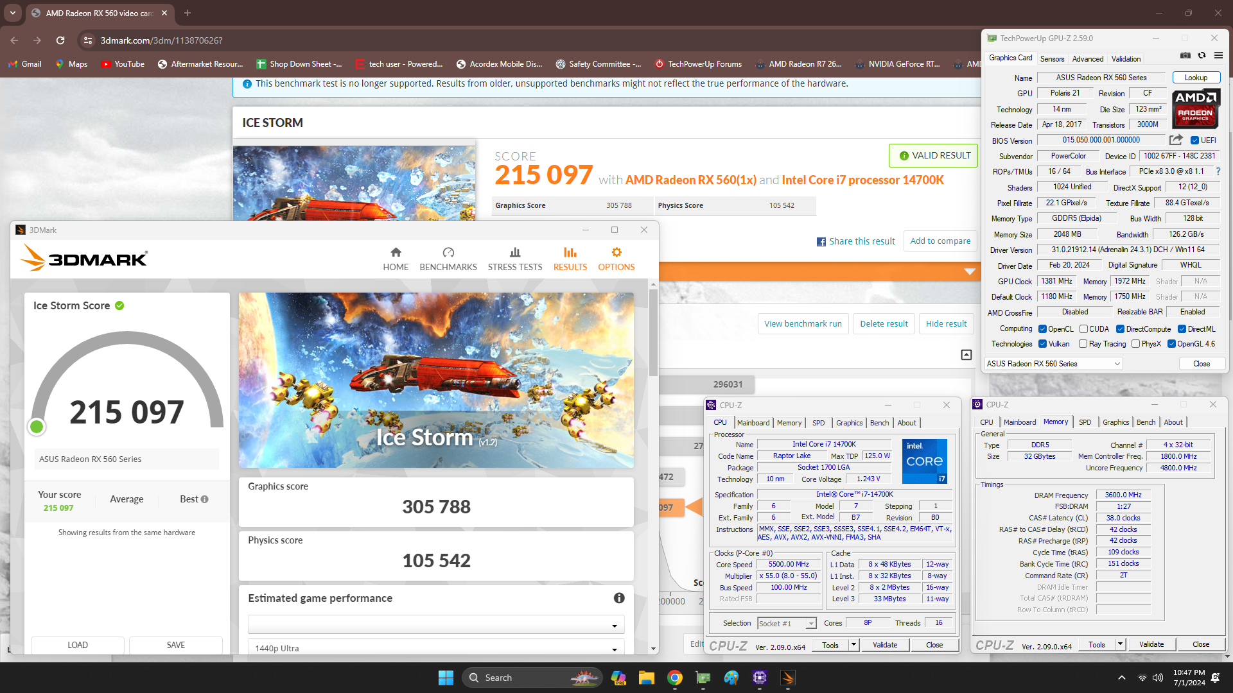Open the Bench tab in left CPU-Z
This screenshot has width=1233, height=693.
coord(879,423)
